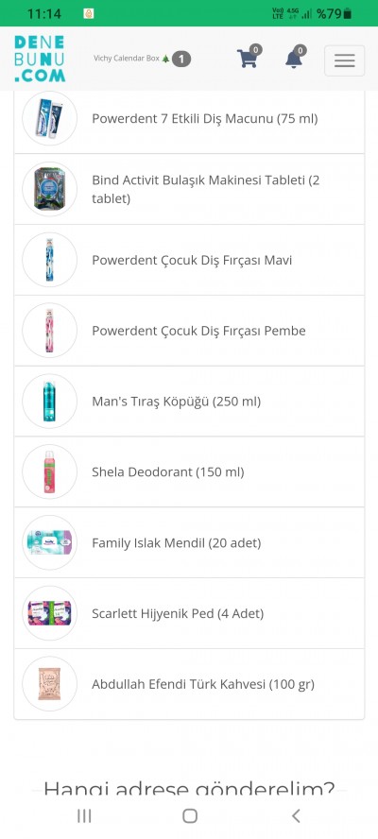The width and height of the screenshot is (378, 839).
Task: Tap the Android back arrow
Action: pos(296,815)
